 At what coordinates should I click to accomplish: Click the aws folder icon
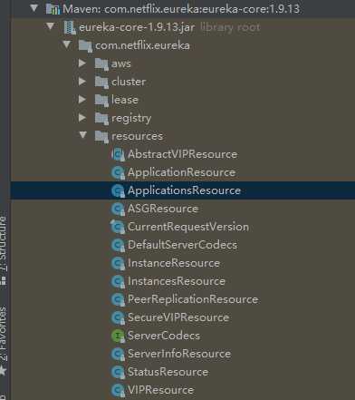click(101, 64)
